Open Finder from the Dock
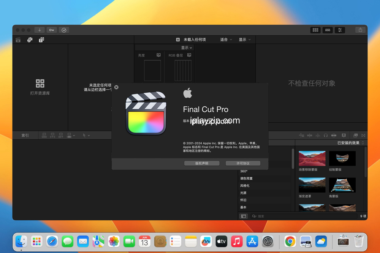 tap(21, 242)
